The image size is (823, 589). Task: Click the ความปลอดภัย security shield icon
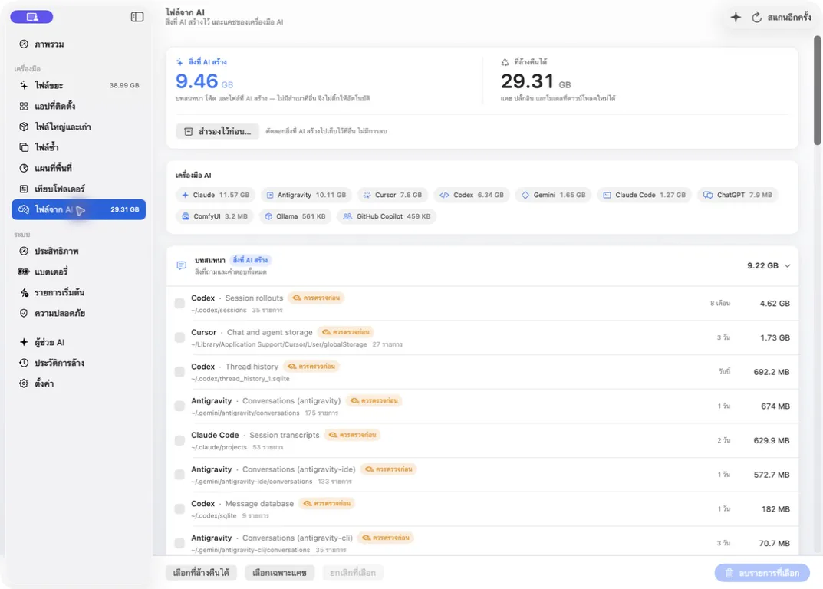(x=24, y=313)
